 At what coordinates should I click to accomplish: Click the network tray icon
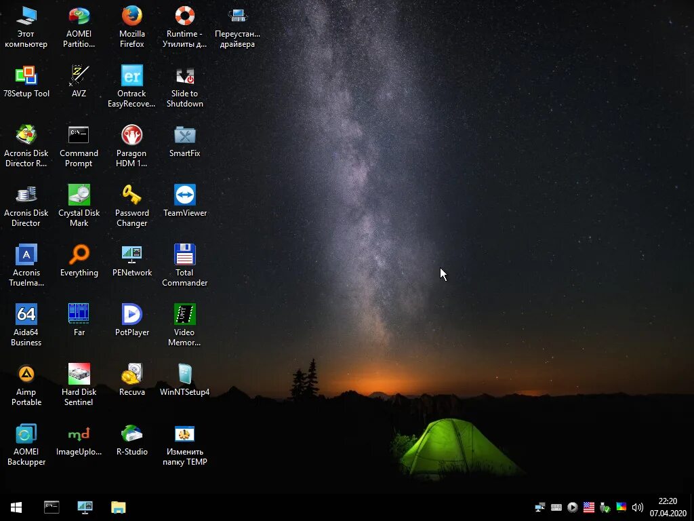coord(540,507)
